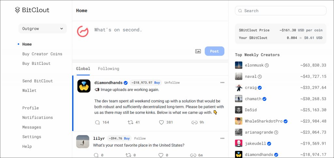Open Buy Creator Coins page
334x158 pixels.
click(42, 54)
